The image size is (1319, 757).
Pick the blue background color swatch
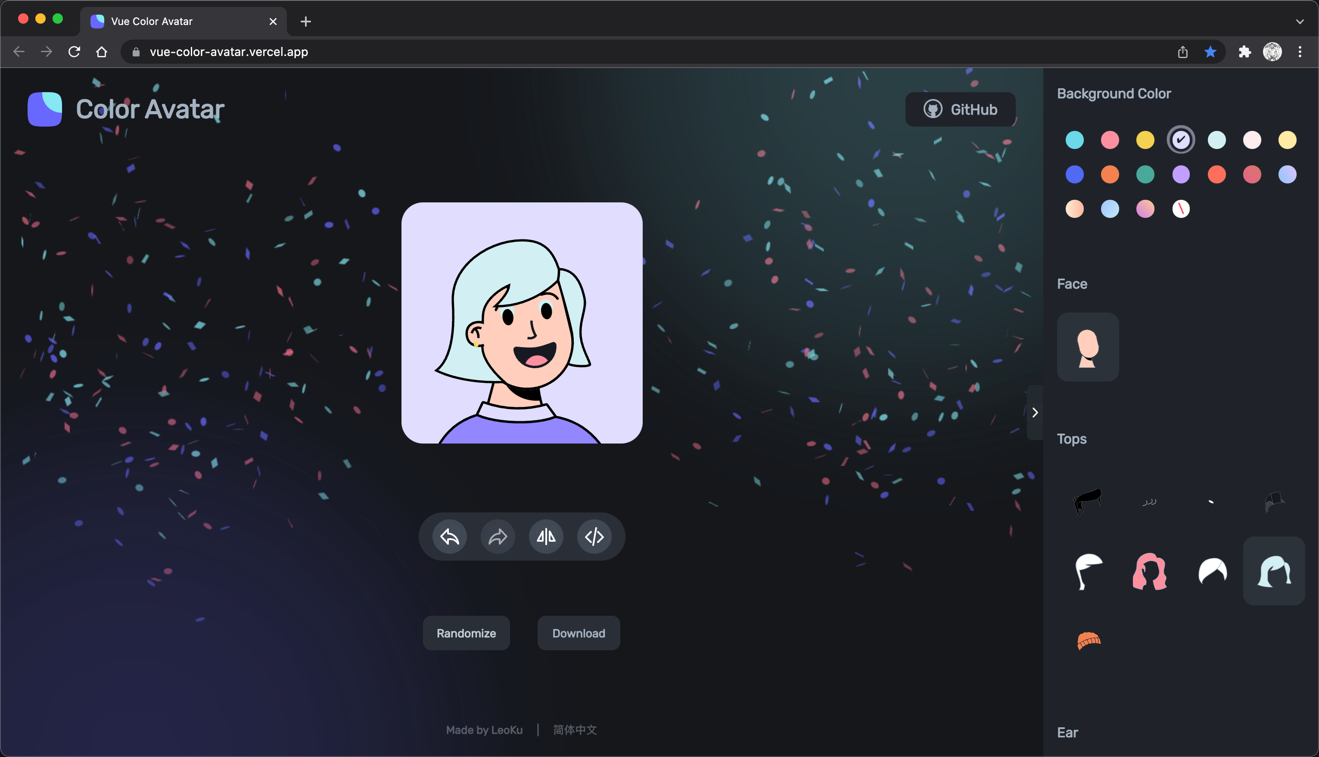1074,174
